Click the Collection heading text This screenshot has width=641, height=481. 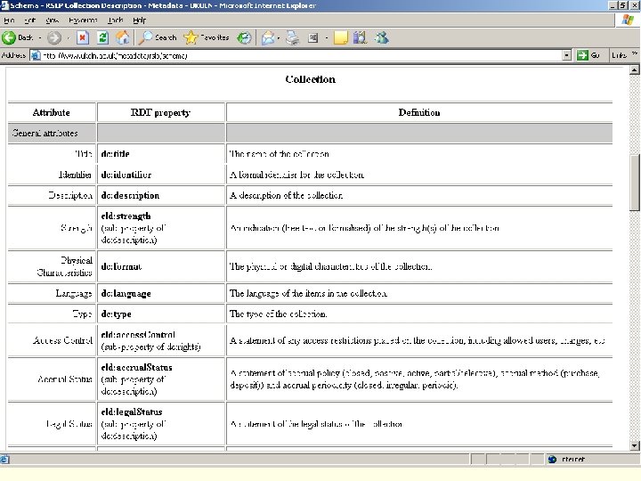click(311, 79)
